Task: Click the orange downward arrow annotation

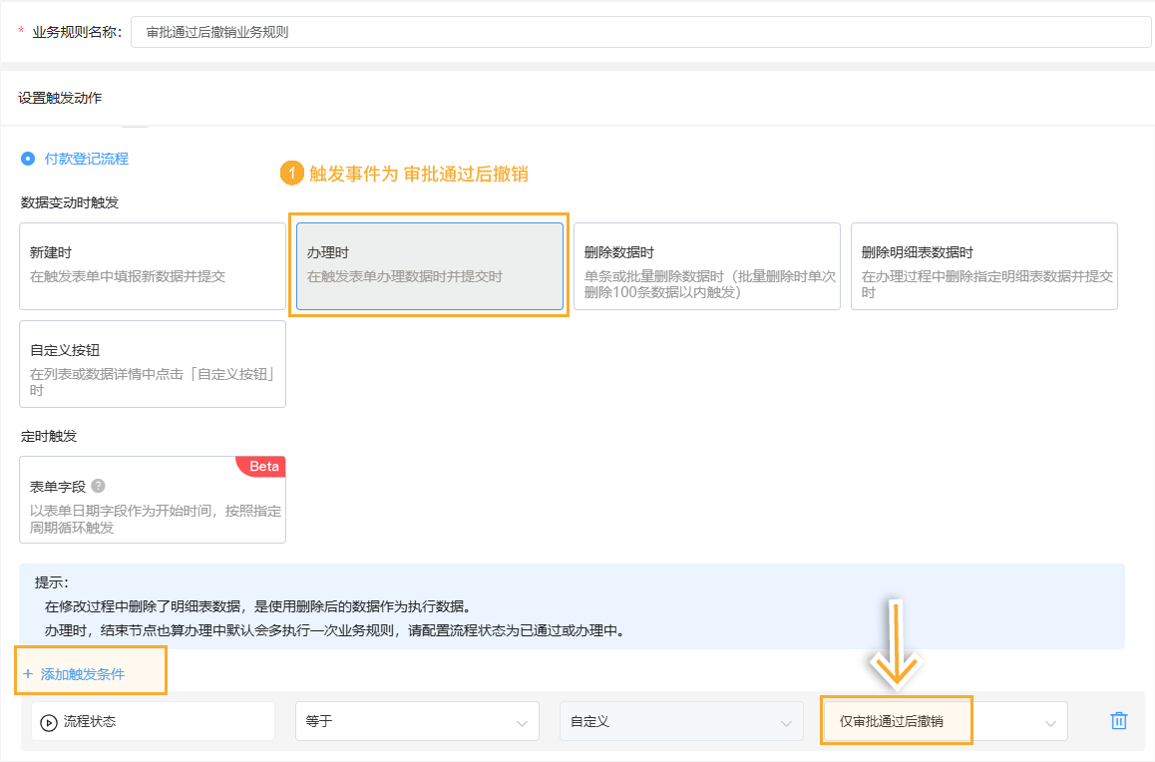Action: 897,645
